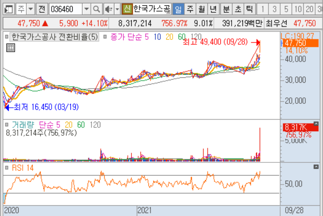Click the stock code field 036460
Image resolution: width=323 pixels, height=216 pixels.
pyautogui.click(x=65, y=9)
